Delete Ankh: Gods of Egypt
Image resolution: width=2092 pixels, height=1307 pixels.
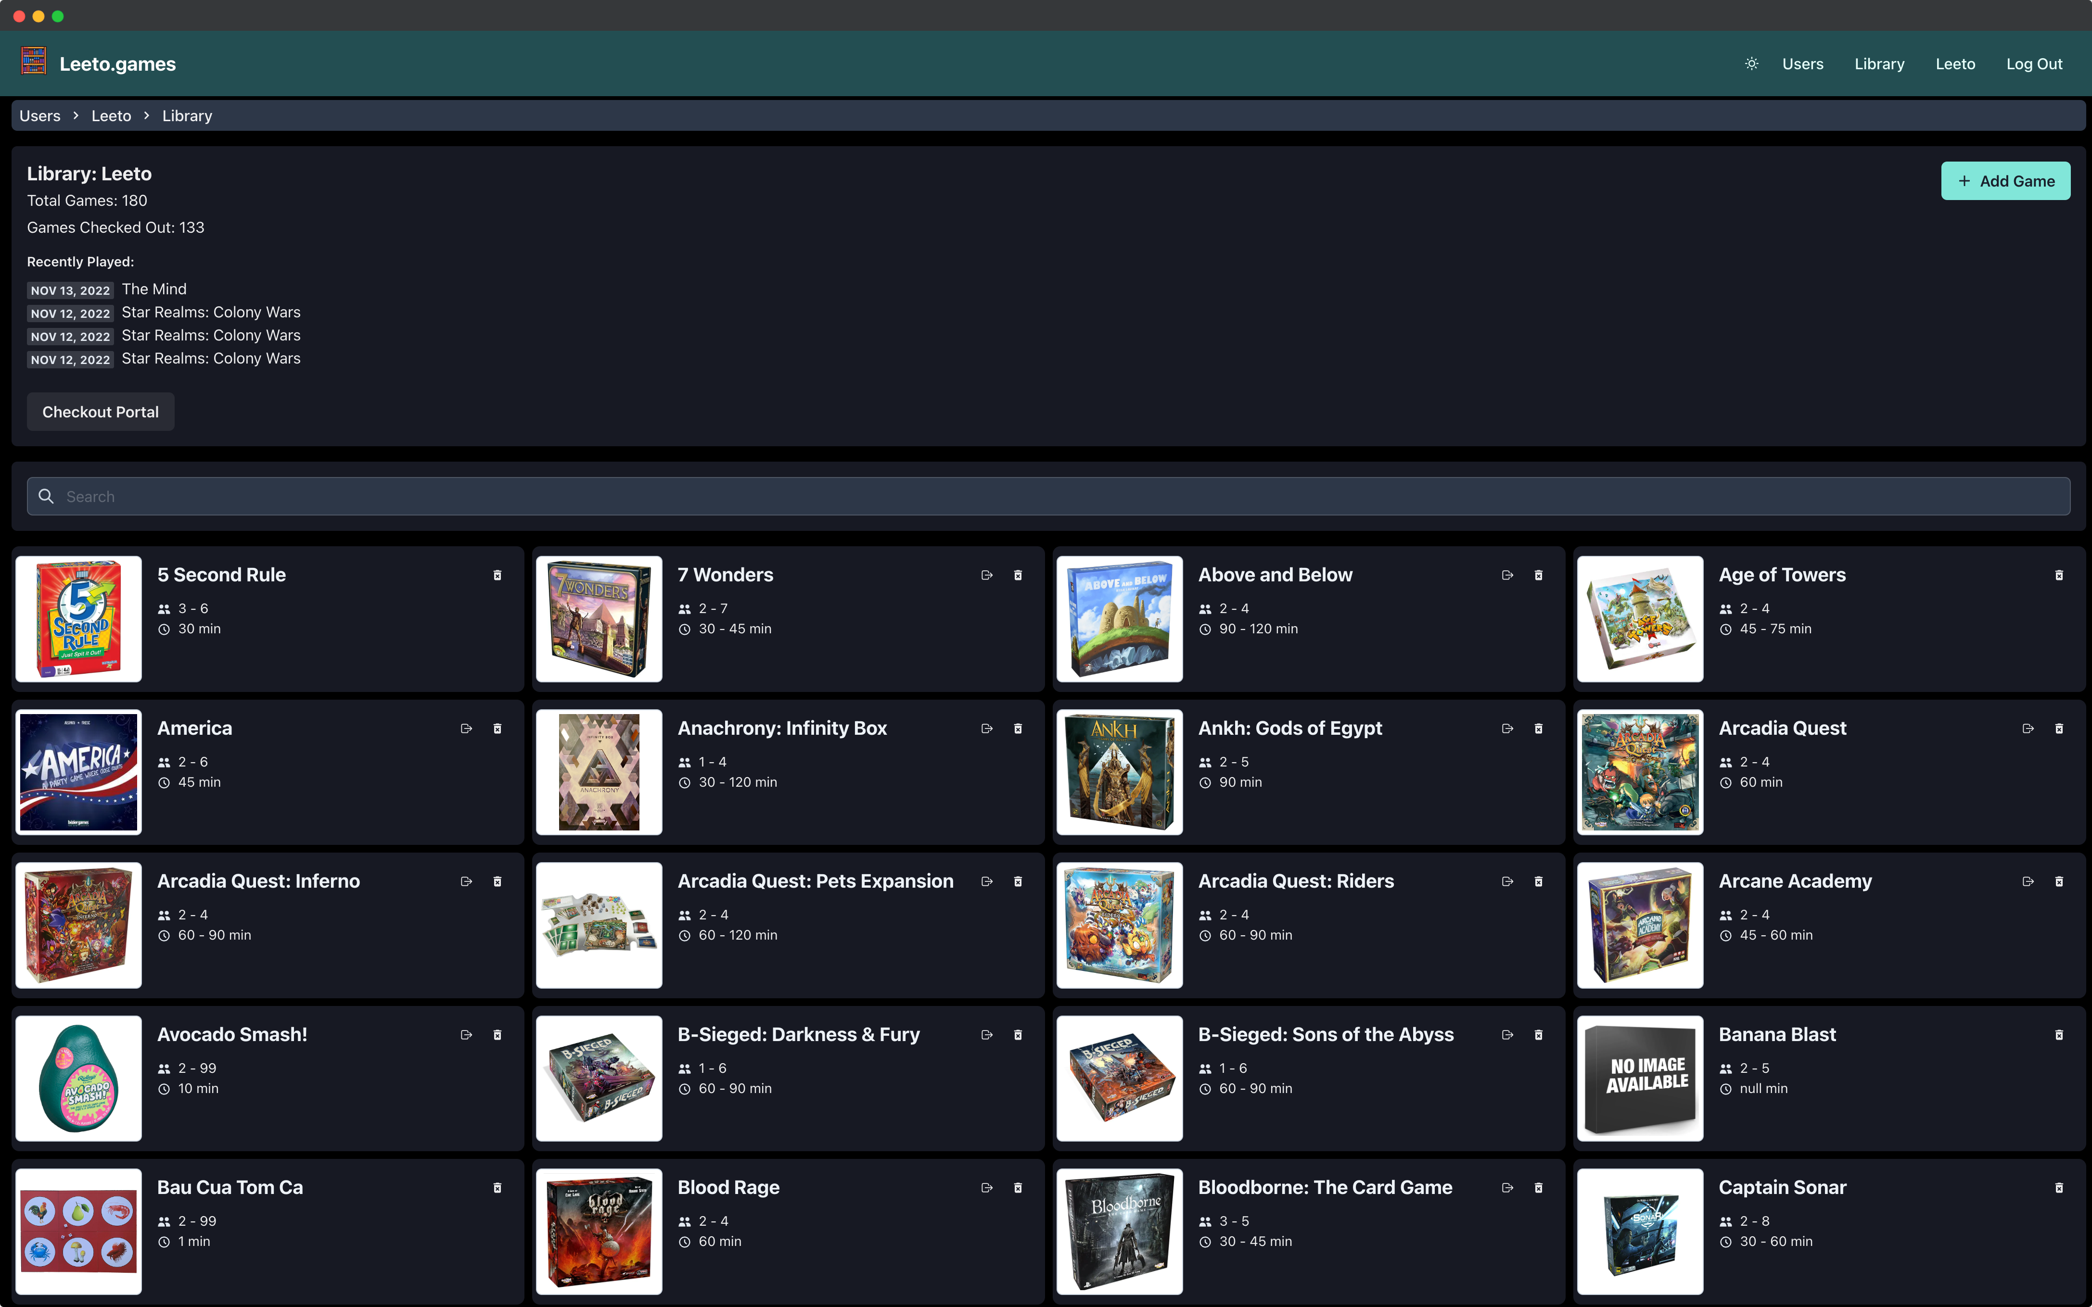click(x=1539, y=729)
